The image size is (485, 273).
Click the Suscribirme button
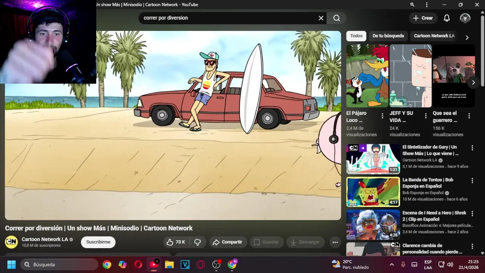pyautogui.click(x=98, y=242)
